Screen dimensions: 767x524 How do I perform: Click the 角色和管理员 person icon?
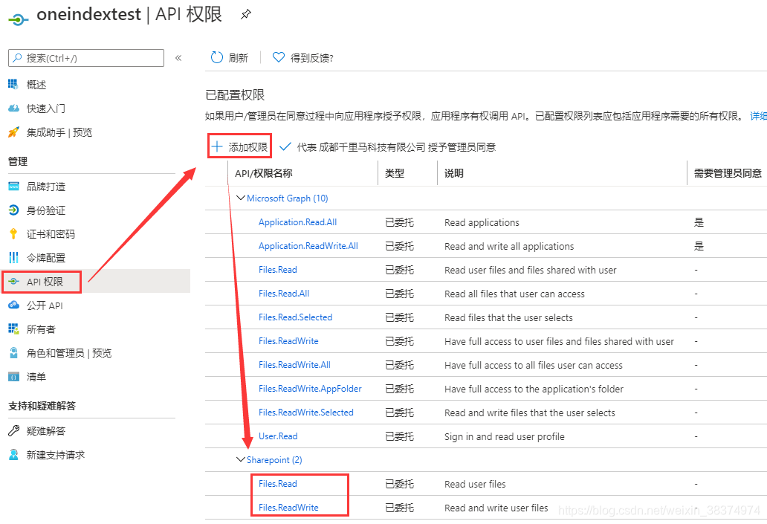click(13, 353)
